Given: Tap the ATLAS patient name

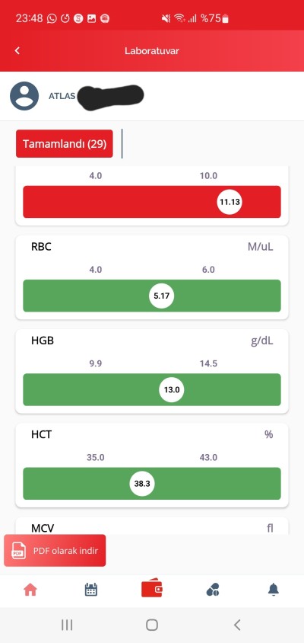Looking at the screenshot, I should coord(62,96).
